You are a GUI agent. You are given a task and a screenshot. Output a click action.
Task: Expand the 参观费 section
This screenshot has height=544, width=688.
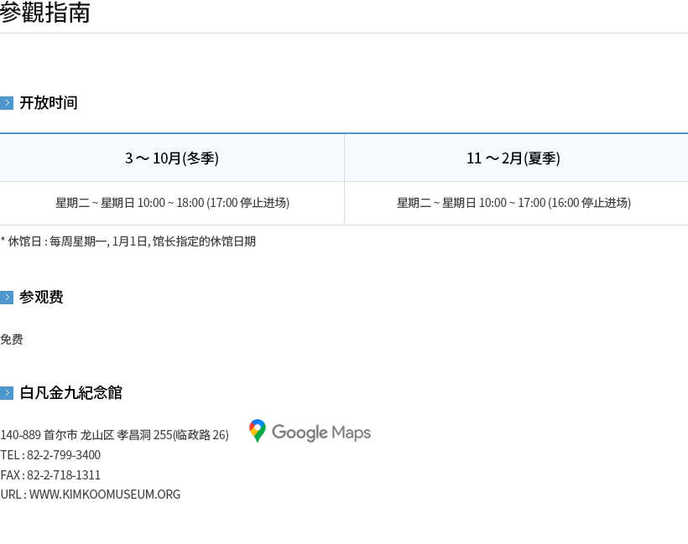point(41,297)
